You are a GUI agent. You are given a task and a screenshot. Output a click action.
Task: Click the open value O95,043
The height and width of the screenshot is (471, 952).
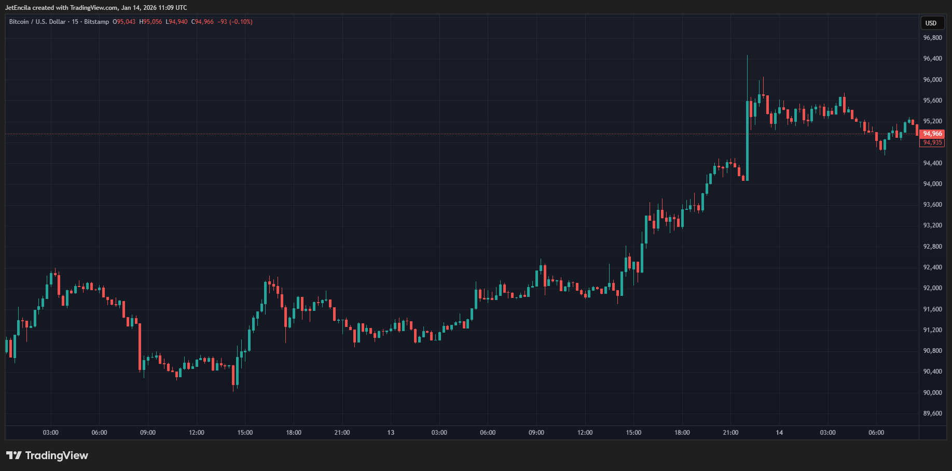coord(124,22)
